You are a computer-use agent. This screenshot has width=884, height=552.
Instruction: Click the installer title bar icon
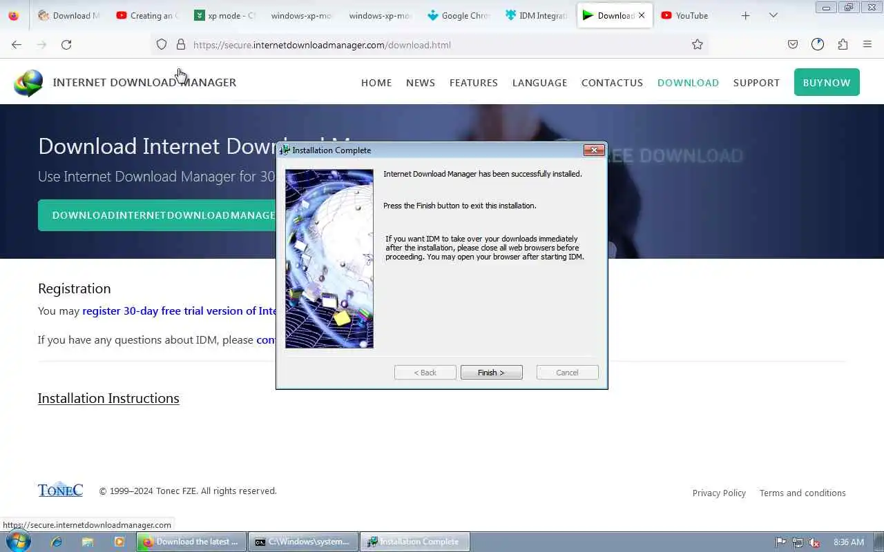coord(285,150)
